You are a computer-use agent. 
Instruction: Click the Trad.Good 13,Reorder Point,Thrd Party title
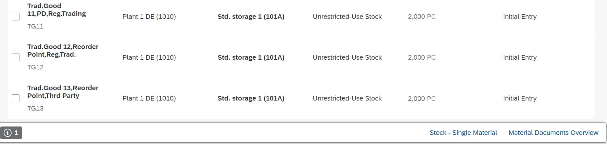(x=63, y=92)
